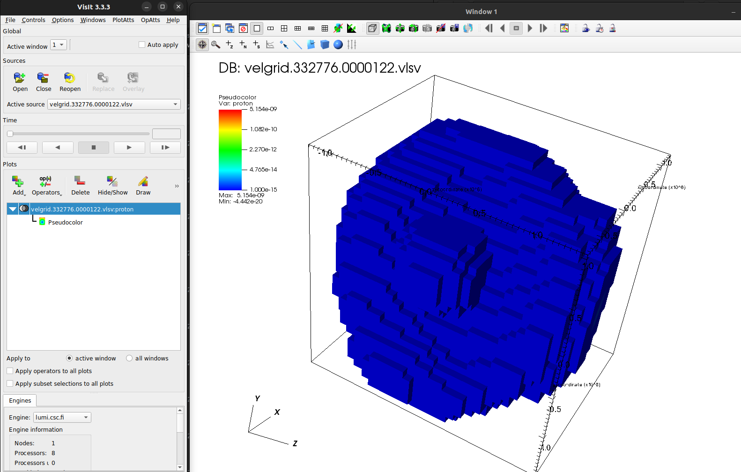Activate the Lineout tool icon
Viewport: 741px width, 472px height.
point(297,45)
